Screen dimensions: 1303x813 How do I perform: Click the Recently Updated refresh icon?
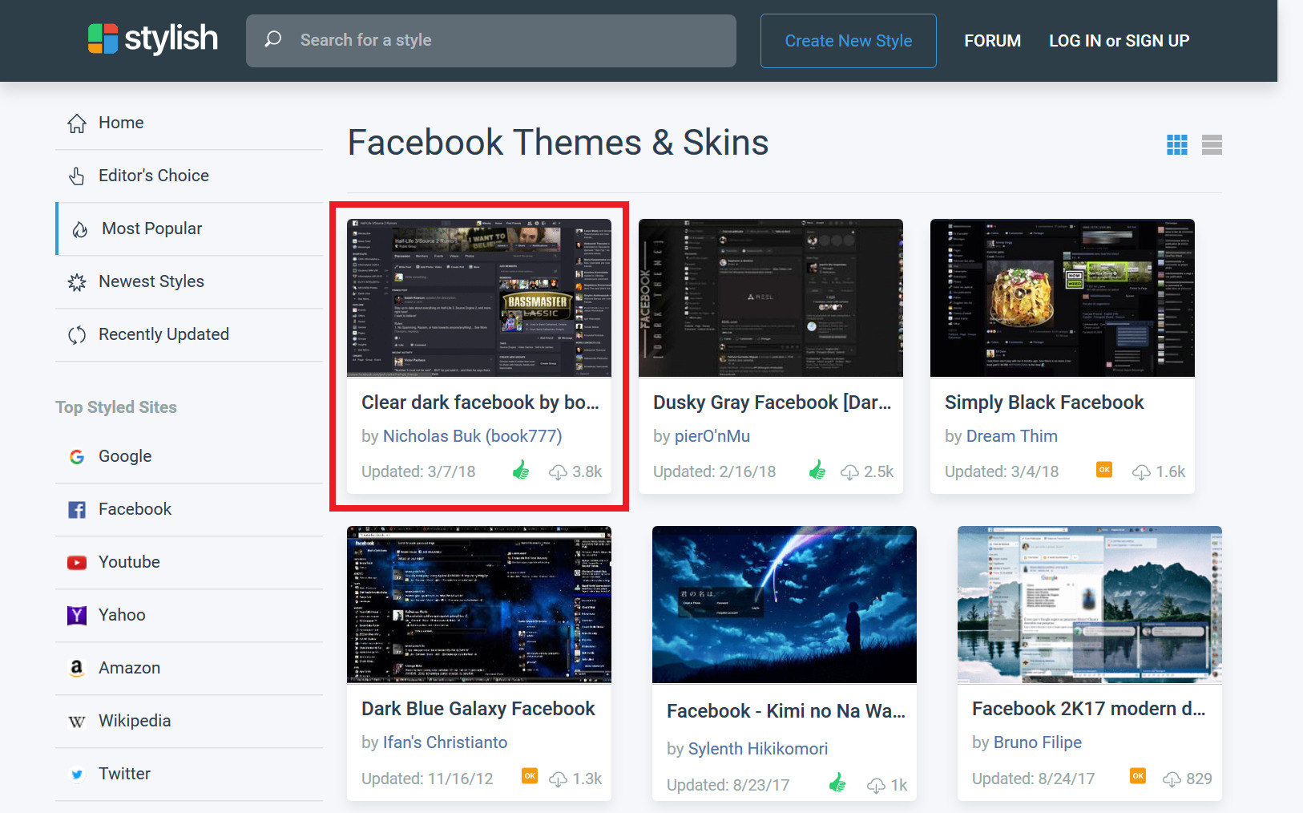77,335
